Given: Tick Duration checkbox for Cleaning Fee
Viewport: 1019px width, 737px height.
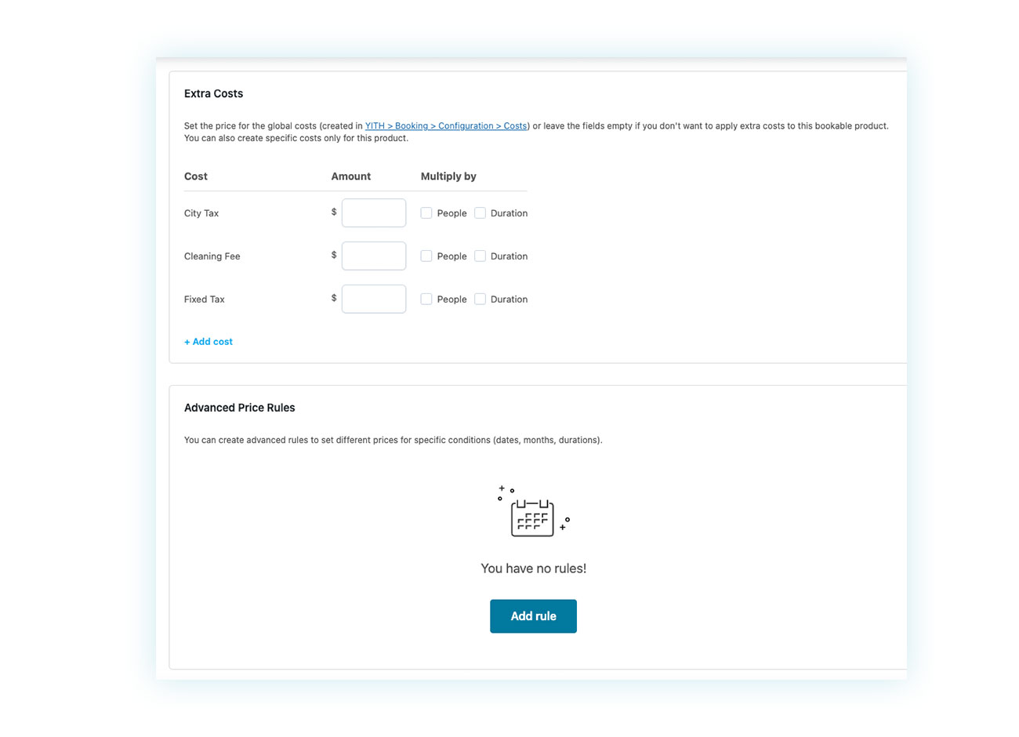Looking at the screenshot, I should tap(480, 256).
